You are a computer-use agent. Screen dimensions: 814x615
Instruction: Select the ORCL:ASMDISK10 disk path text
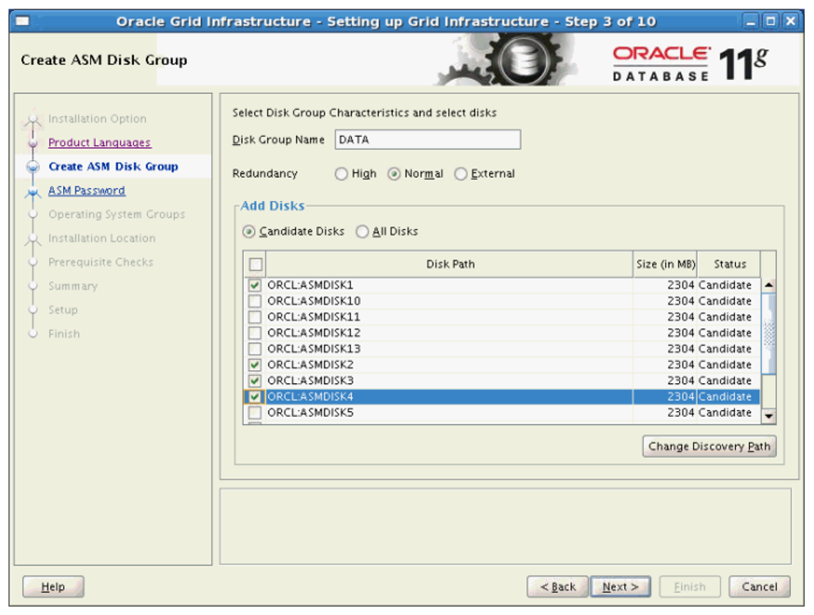(x=314, y=301)
